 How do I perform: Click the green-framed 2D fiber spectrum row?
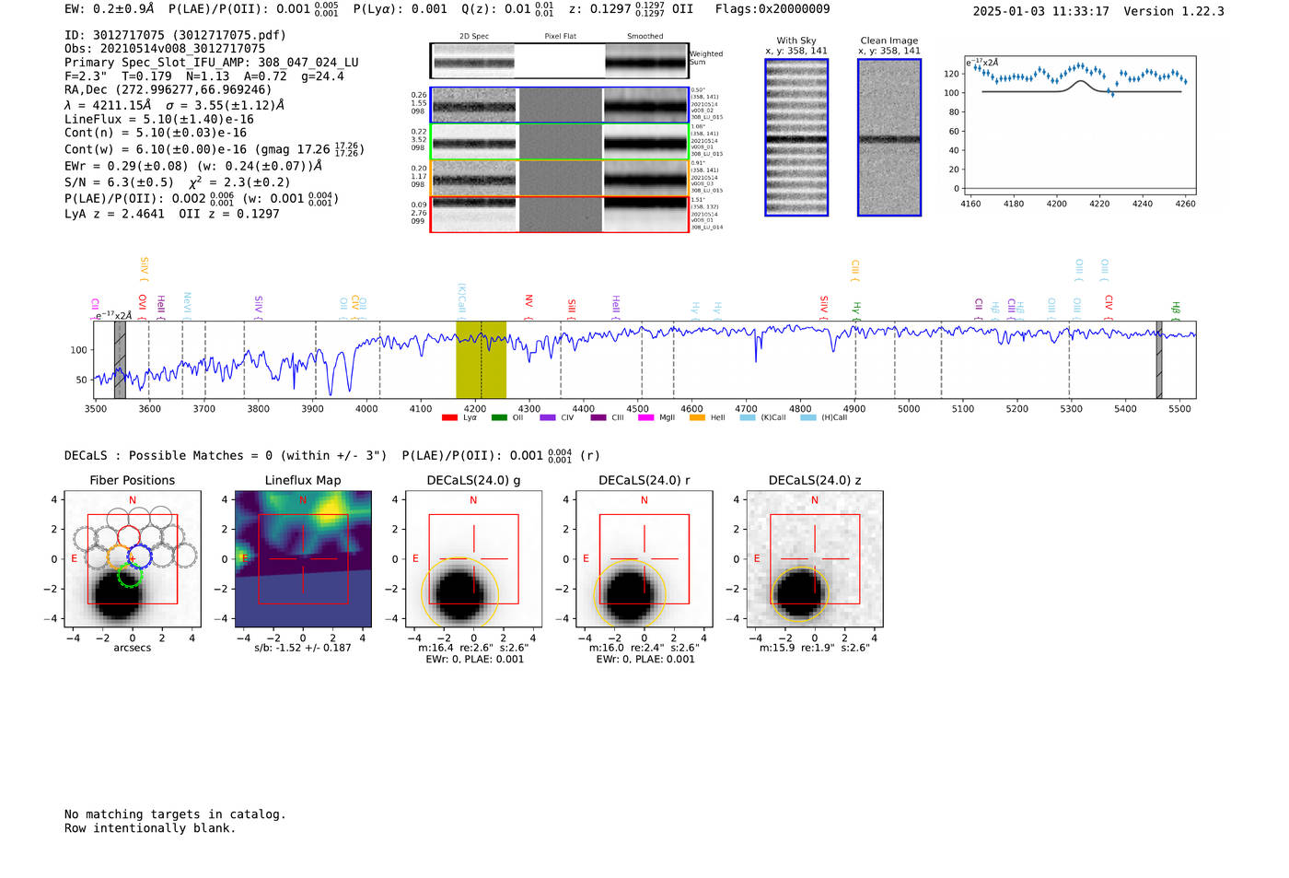tap(560, 142)
